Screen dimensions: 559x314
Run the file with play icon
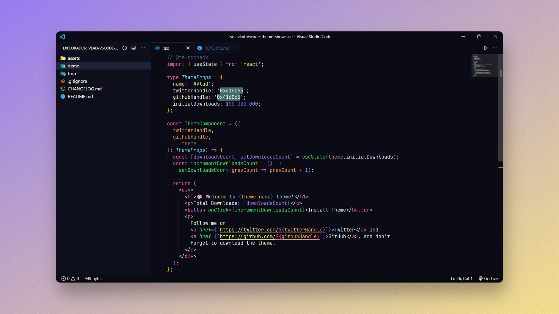click(486, 48)
